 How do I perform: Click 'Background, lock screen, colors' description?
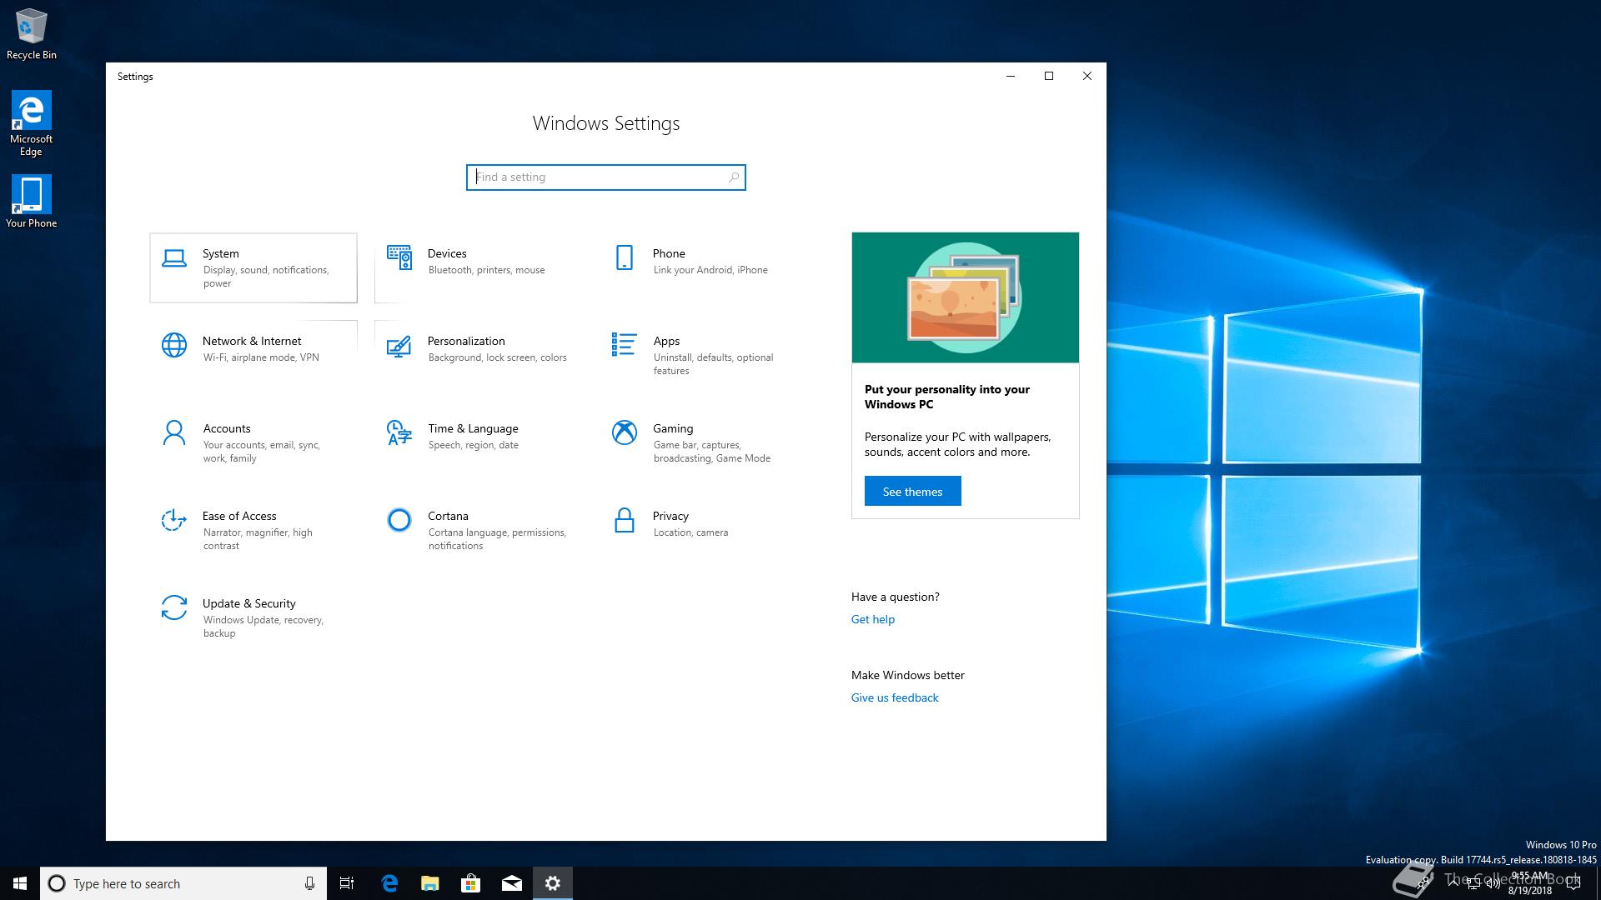[498, 357]
